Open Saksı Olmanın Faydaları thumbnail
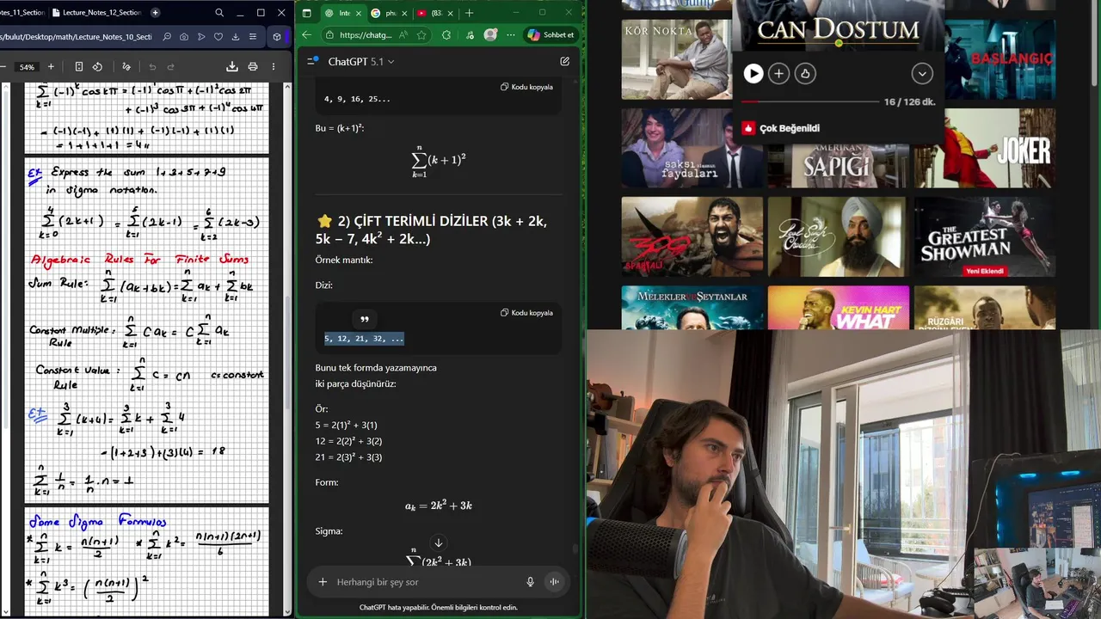The width and height of the screenshot is (1101, 619). [692, 148]
